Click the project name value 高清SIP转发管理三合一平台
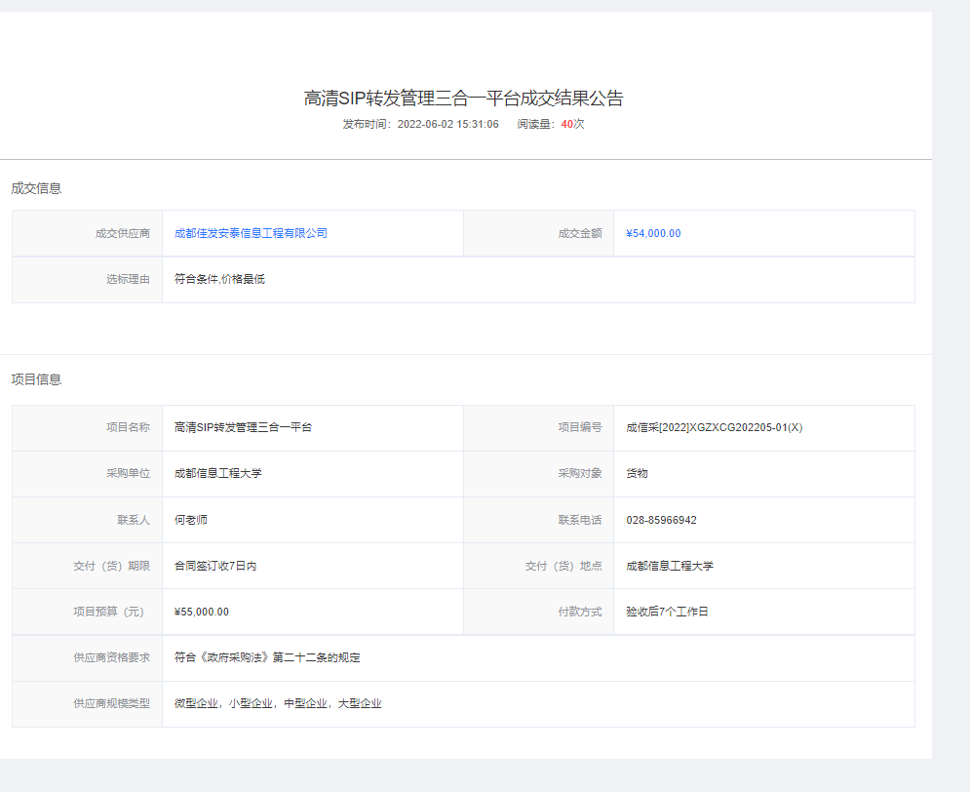Viewport: 970px width, 792px height. pos(243,427)
